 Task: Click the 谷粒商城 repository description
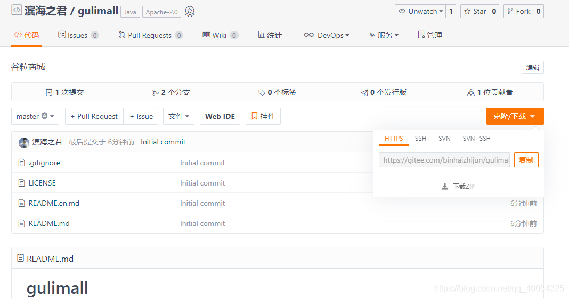click(28, 67)
